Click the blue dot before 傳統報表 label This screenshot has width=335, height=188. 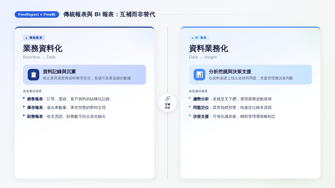click(x=26, y=38)
